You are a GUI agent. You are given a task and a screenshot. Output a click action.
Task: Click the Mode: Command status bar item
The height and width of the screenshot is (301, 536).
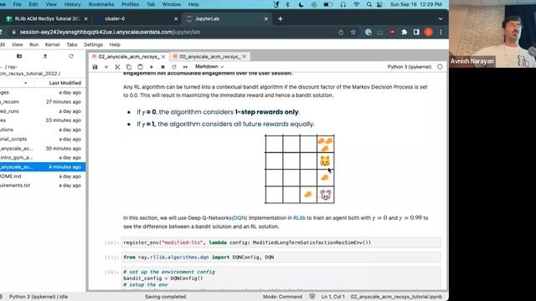(x=282, y=297)
